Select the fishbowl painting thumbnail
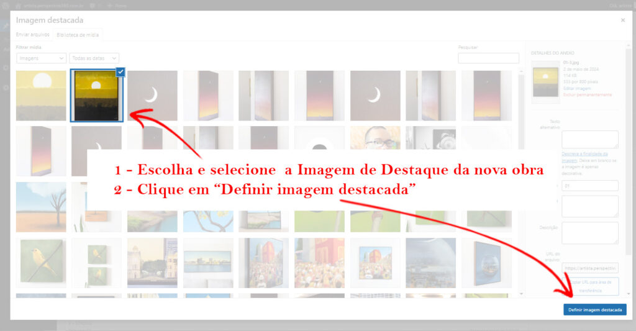636x331 pixels. point(486,263)
